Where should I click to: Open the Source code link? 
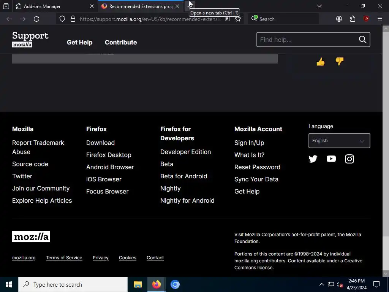click(x=30, y=164)
